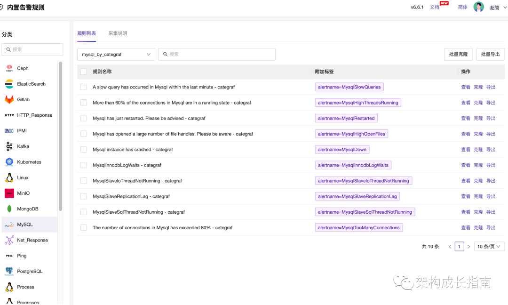Select the Kubernetes wheel icon
The height and width of the screenshot is (305, 508).
click(x=9, y=162)
